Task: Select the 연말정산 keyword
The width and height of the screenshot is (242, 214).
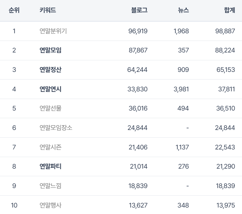Action: click(50, 70)
